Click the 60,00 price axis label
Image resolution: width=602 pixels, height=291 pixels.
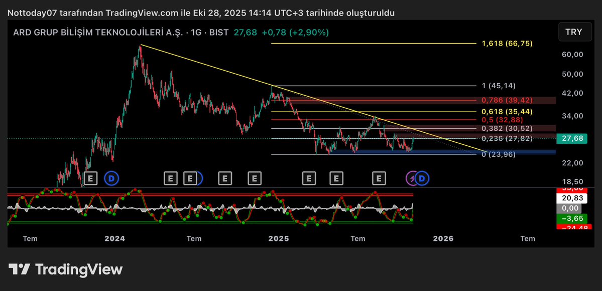pos(572,55)
